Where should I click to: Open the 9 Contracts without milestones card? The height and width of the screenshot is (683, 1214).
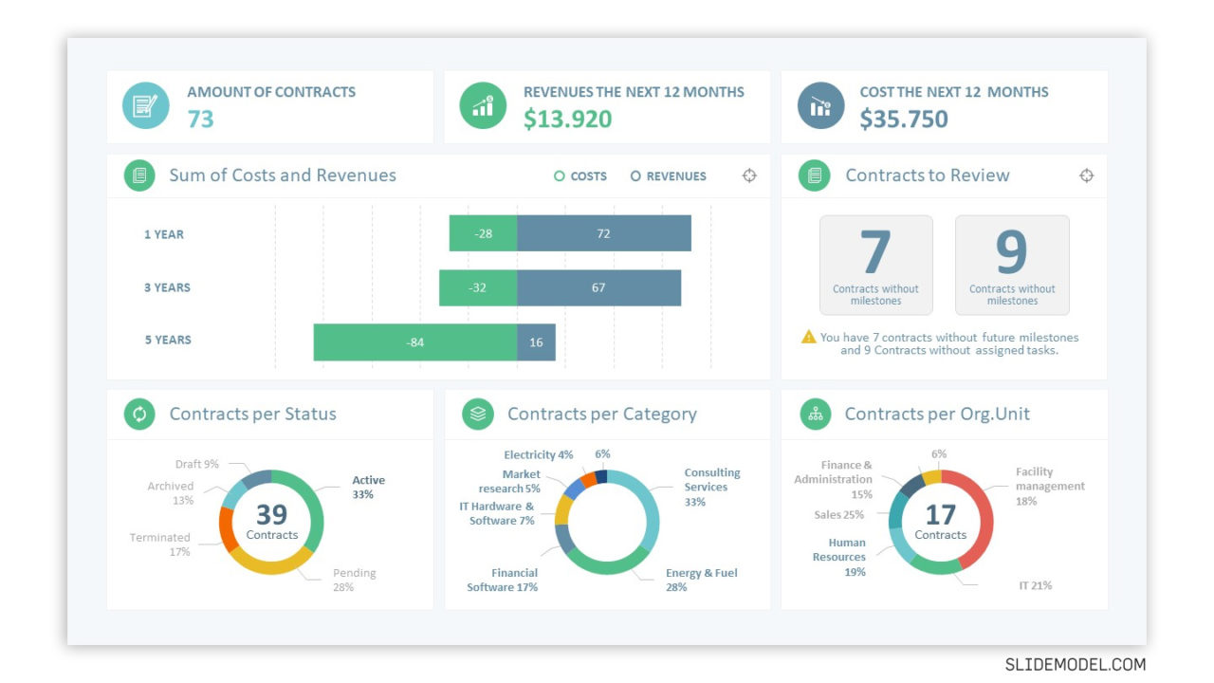click(1012, 265)
